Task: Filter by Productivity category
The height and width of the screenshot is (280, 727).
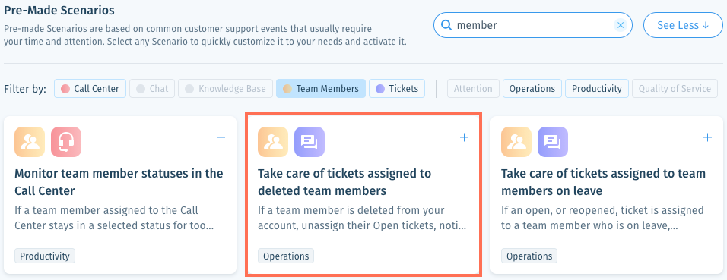Action: tap(597, 88)
